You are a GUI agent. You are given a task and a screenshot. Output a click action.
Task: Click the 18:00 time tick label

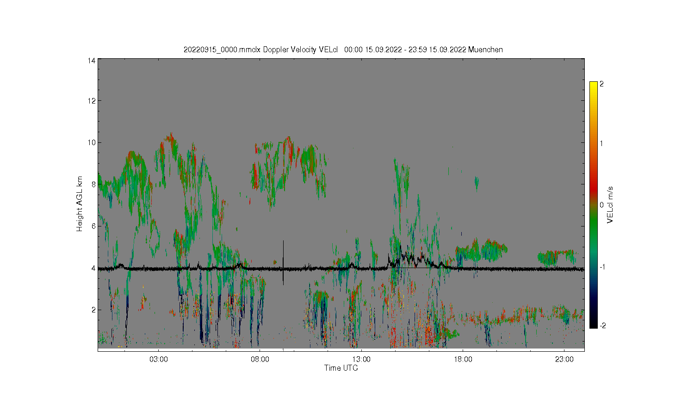[463, 359]
